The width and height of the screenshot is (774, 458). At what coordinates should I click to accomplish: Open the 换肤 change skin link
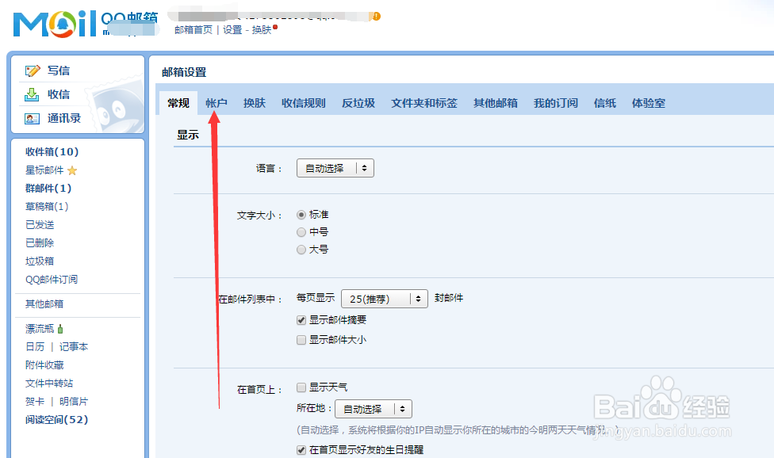262,30
